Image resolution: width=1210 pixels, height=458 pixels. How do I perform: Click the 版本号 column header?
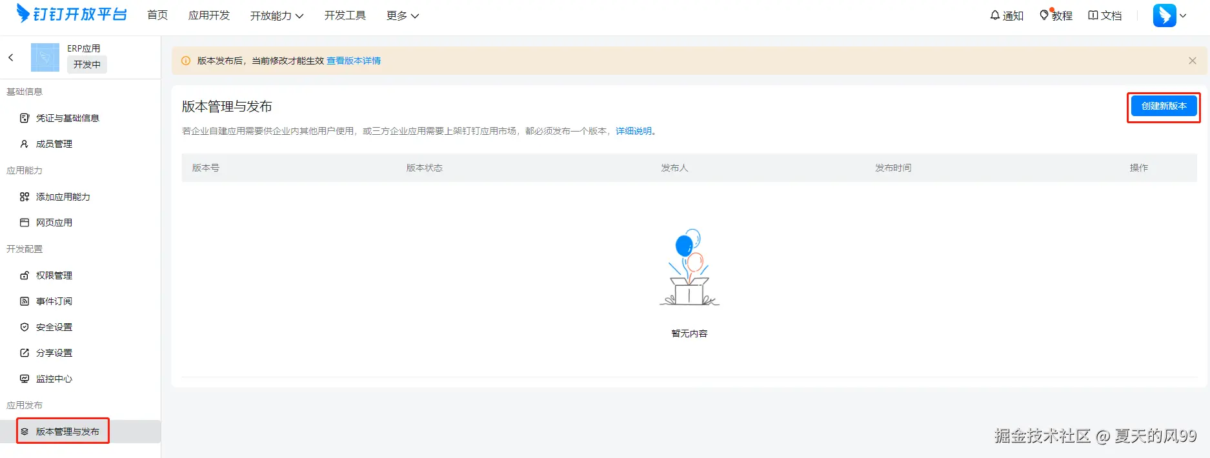click(206, 168)
